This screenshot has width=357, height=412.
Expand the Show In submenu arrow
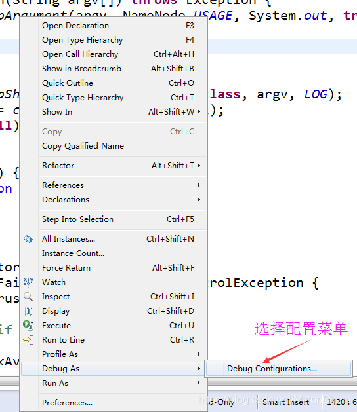pos(199,112)
